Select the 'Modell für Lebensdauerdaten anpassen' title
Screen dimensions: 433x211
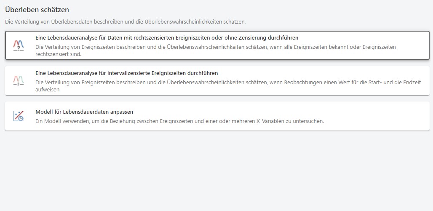[x=84, y=112]
